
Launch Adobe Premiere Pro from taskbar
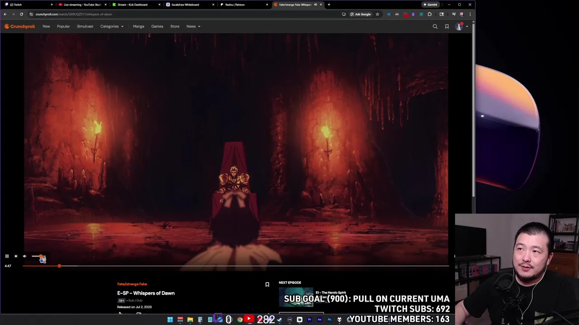[x=309, y=320]
